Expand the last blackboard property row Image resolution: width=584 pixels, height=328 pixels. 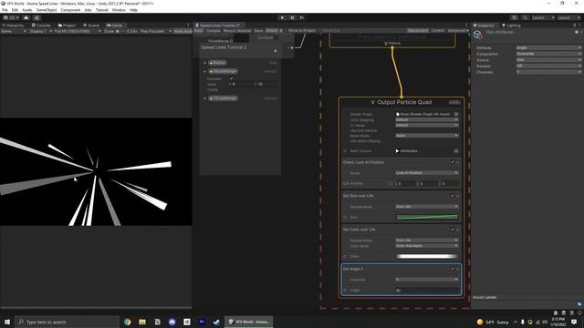(x=204, y=98)
